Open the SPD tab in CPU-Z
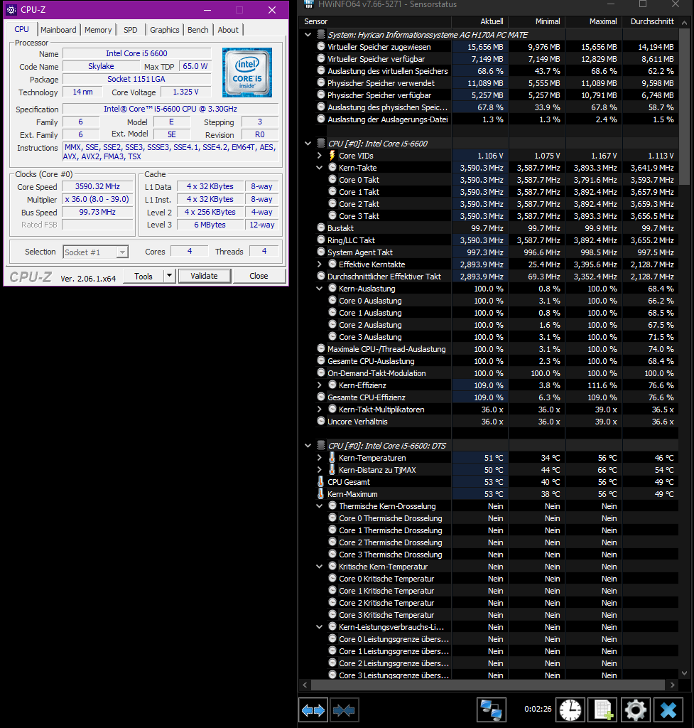 (x=131, y=30)
